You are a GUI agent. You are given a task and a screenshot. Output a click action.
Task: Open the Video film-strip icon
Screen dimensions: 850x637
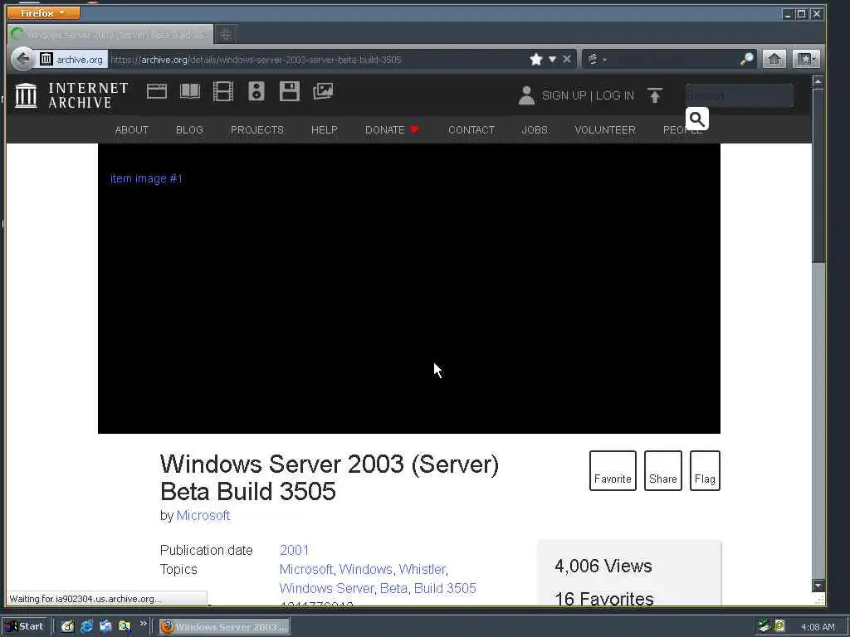tap(222, 91)
